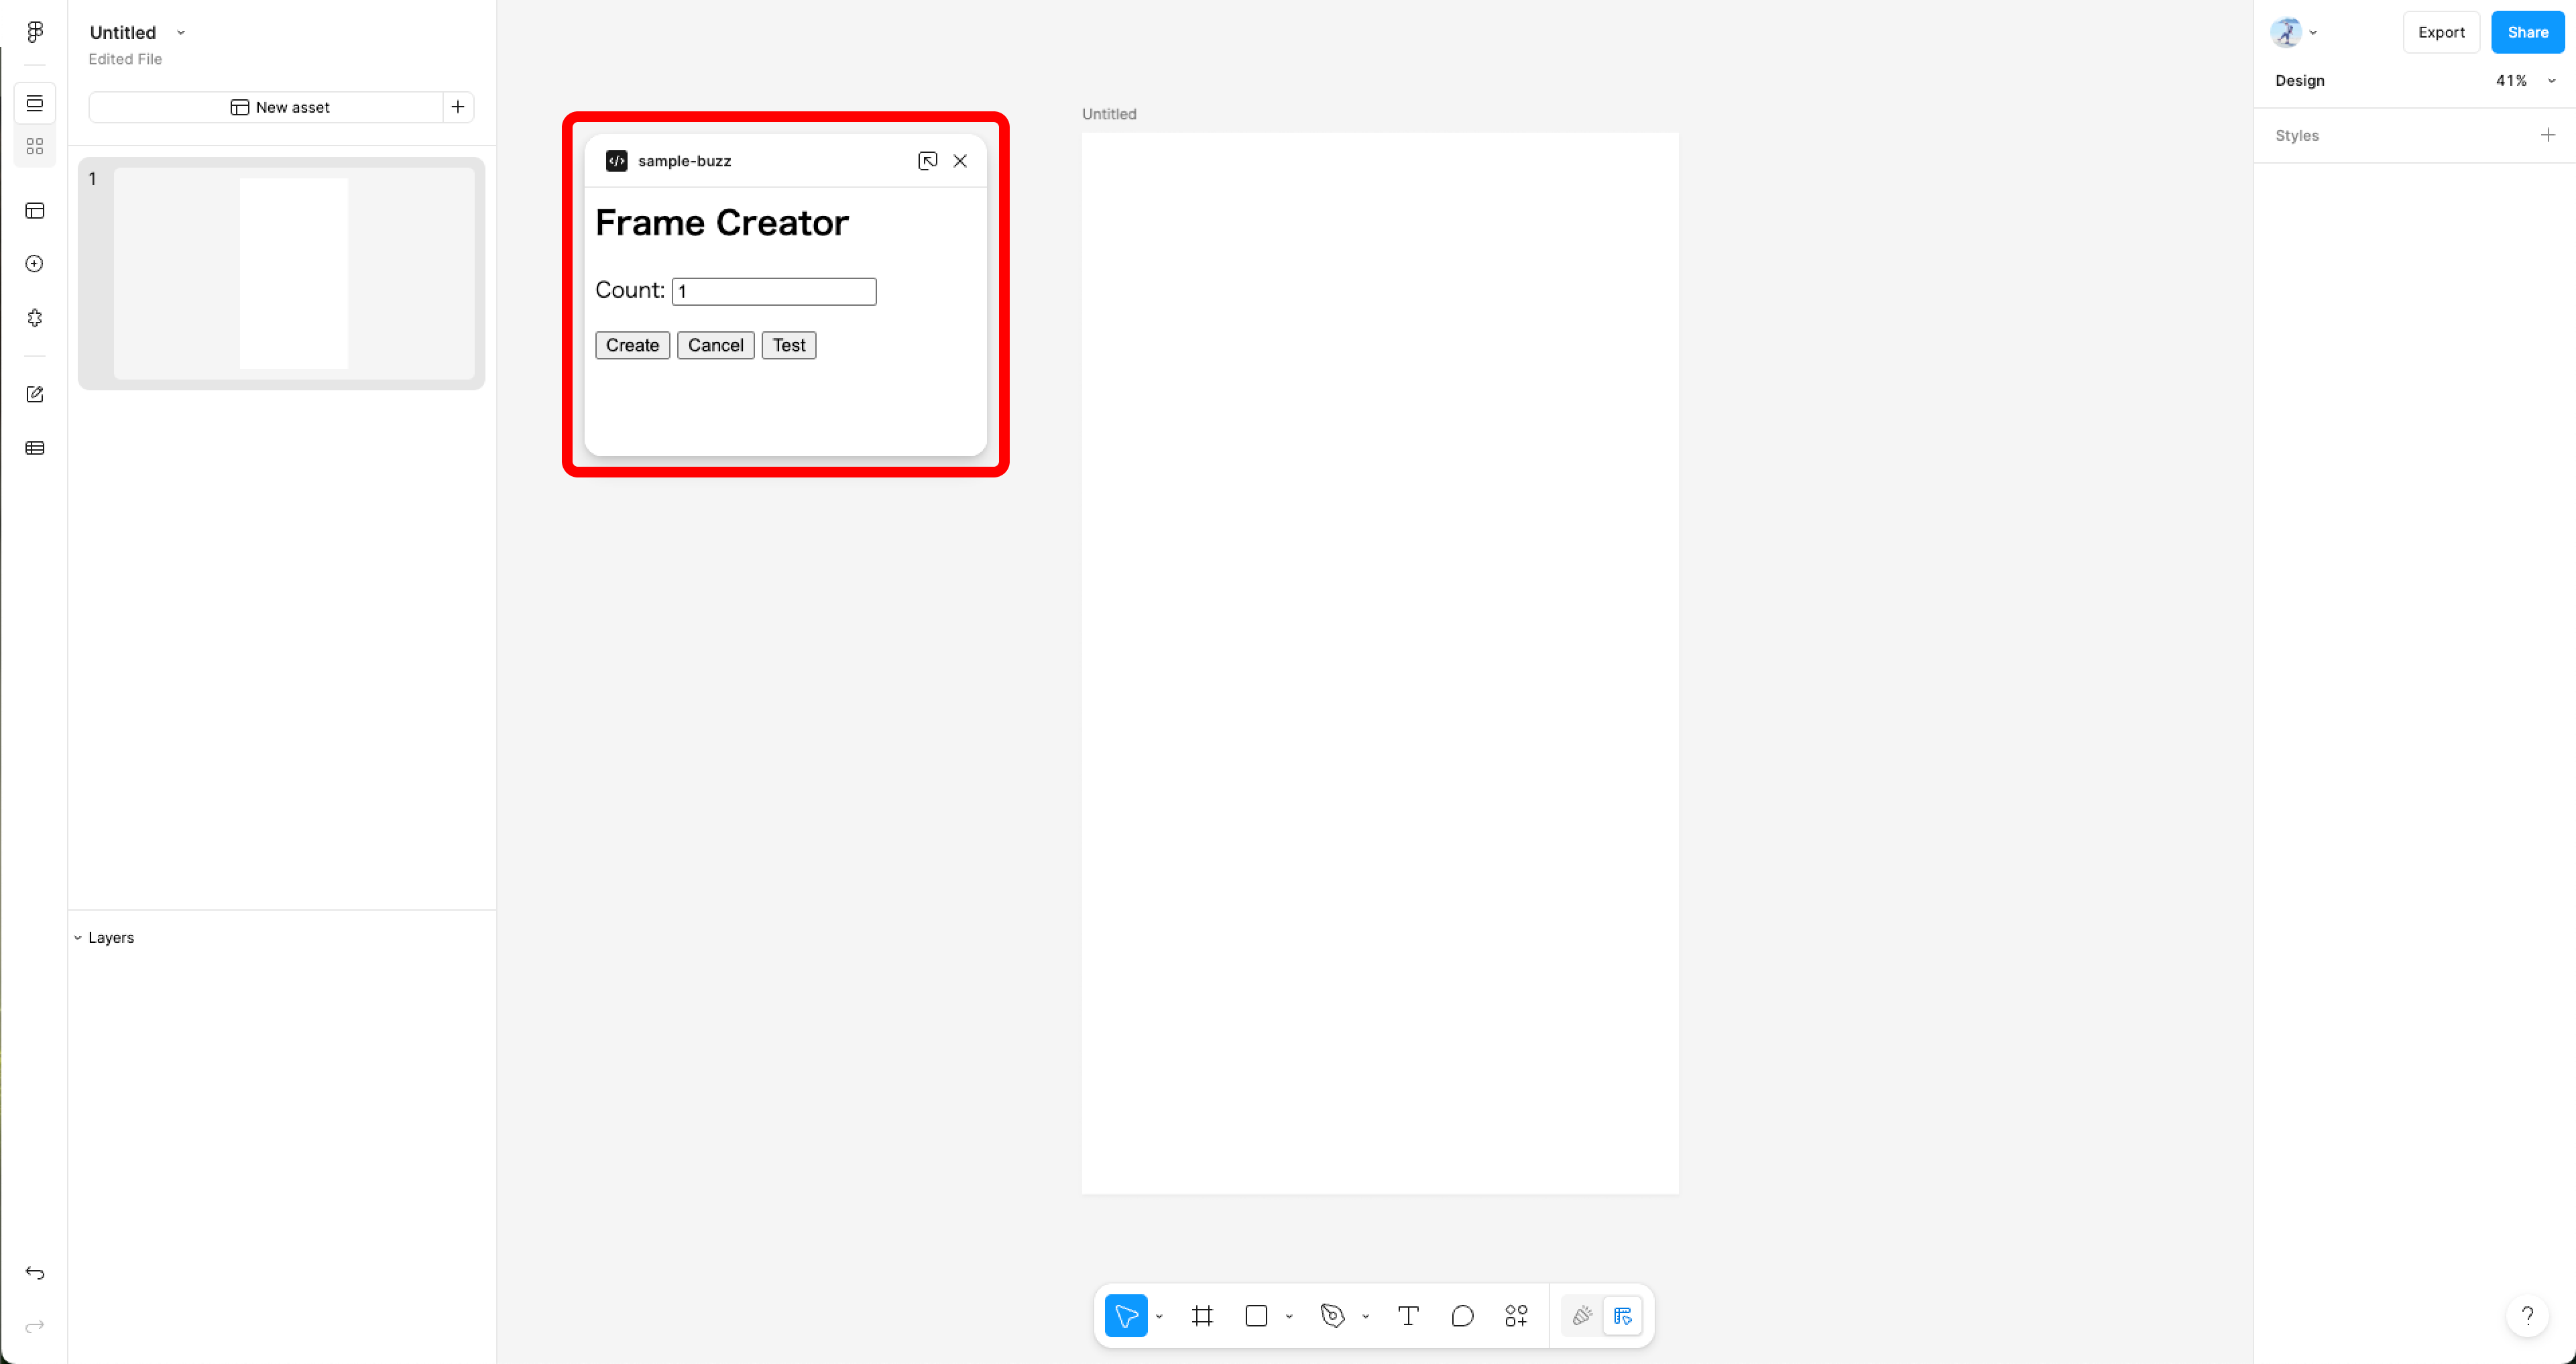2576x1364 pixels.
Task: Open the 41% zoom dropdown
Action: tap(2524, 81)
